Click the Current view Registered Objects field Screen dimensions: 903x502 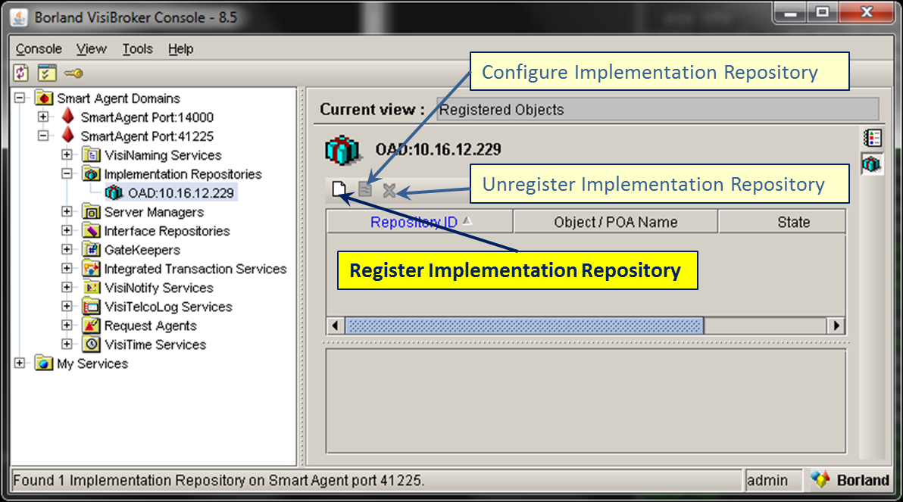coord(658,109)
